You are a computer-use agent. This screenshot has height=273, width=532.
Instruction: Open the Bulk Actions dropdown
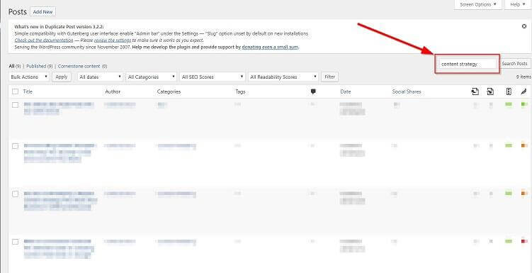click(29, 77)
